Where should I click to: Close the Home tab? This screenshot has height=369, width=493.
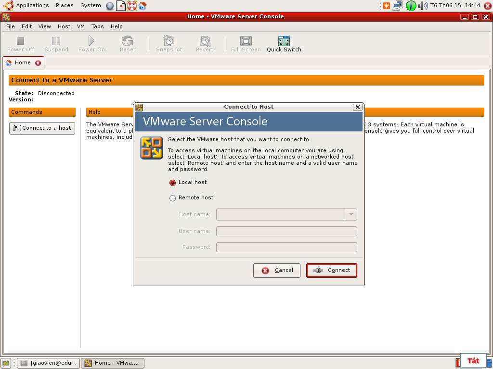click(x=38, y=63)
